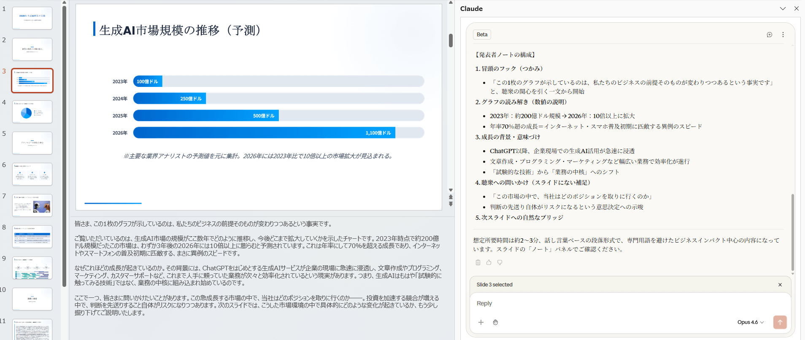Dismiss the 'Slide 3 selected' context chip
This screenshot has height=340, width=805.
pyautogui.click(x=780, y=285)
